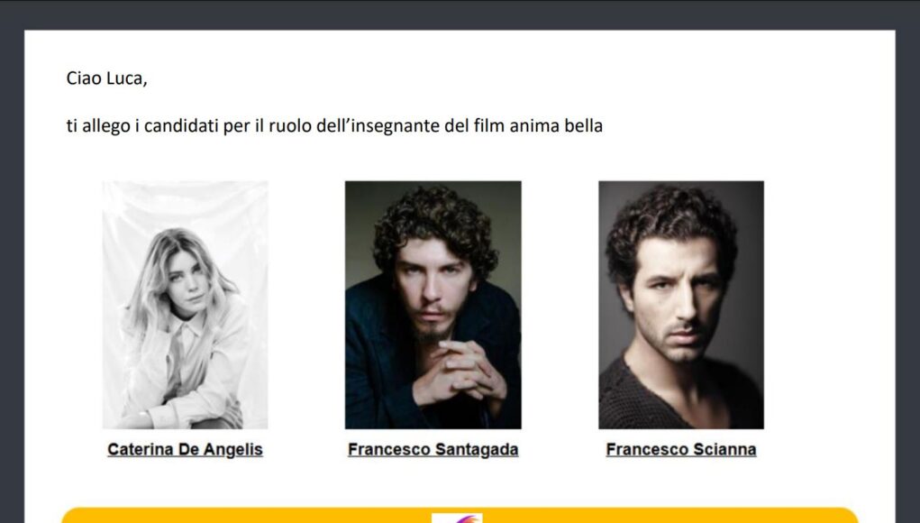This screenshot has width=920, height=523.
Task: Open the Francesco Santagada link
Action: click(x=433, y=449)
